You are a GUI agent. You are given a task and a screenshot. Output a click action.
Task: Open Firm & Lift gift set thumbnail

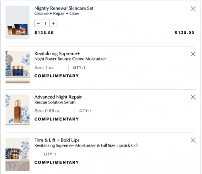coord(17,154)
